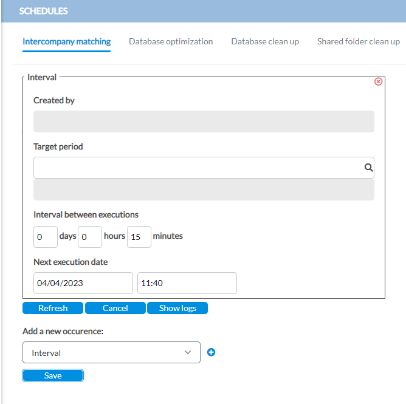Click the Created by field
Viewport: 406px width, 404px height.
coord(204,122)
